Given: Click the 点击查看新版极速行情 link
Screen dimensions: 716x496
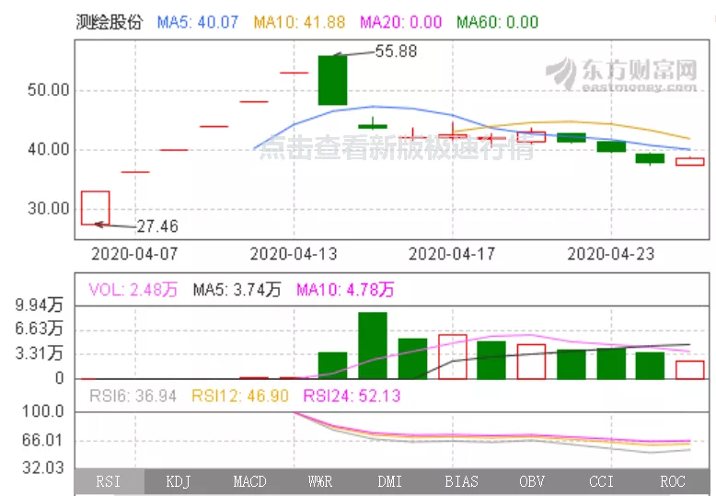Looking at the screenshot, I should point(397,148).
